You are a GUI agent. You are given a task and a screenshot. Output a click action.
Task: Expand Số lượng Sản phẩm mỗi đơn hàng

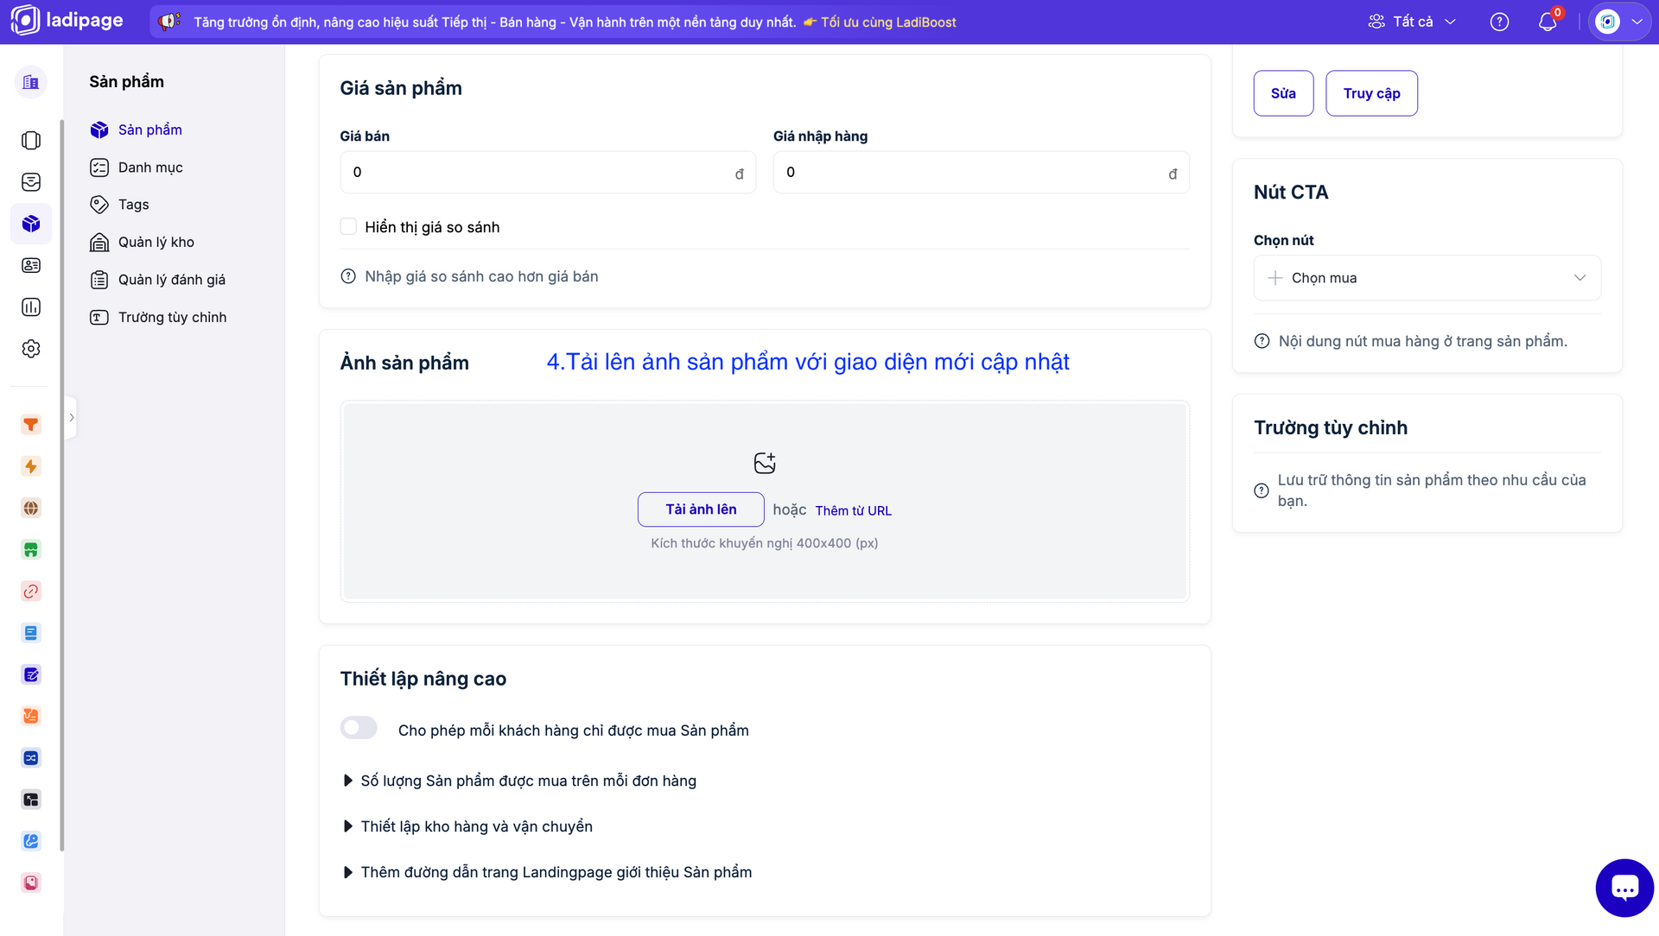pos(528,781)
